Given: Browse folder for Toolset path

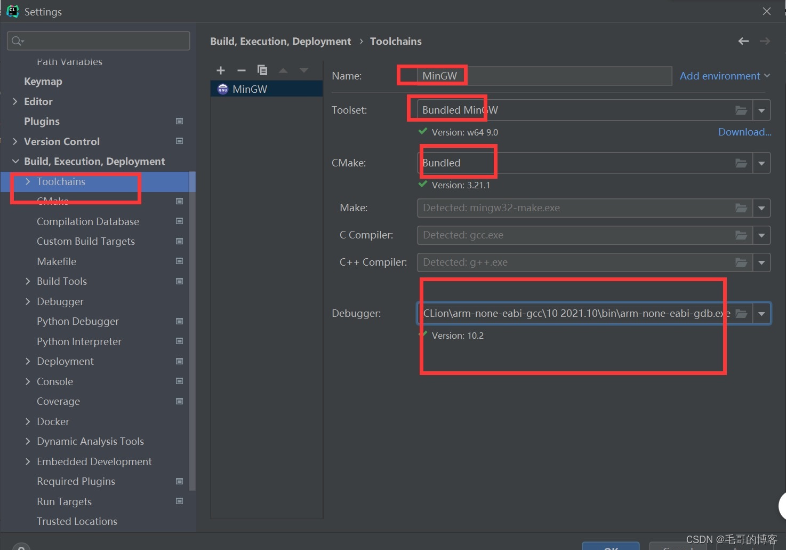Looking at the screenshot, I should (x=741, y=110).
